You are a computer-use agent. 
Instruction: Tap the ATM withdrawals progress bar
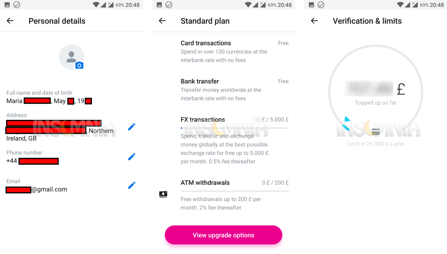tap(234, 191)
